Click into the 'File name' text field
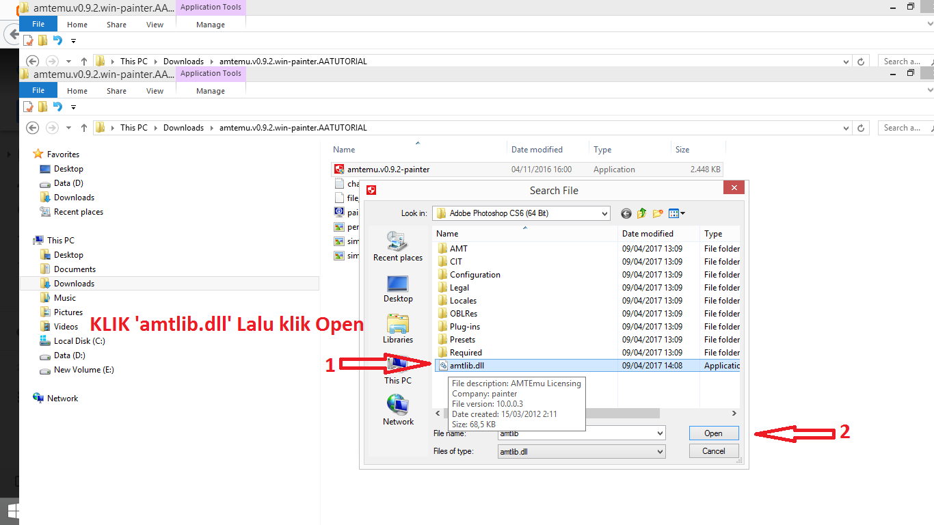The height and width of the screenshot is (525, 934). pyautogui.click(x=576, y=433)
